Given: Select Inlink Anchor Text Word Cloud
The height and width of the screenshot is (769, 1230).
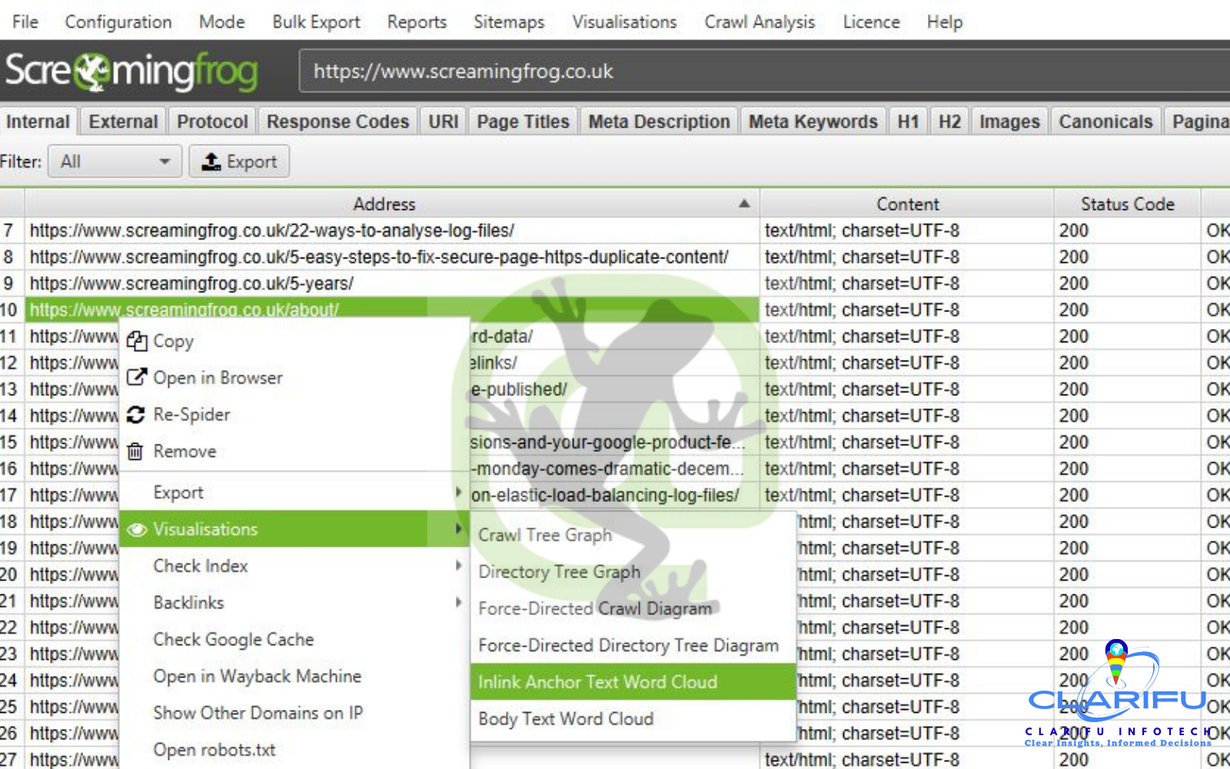Looking at the screenshot, I should click(x=597, y=682).
